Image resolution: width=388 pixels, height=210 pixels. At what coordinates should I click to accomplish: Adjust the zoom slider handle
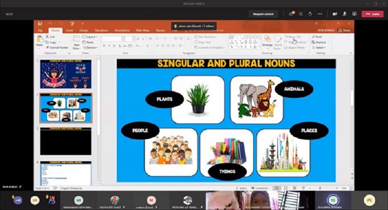pos(320,188)
